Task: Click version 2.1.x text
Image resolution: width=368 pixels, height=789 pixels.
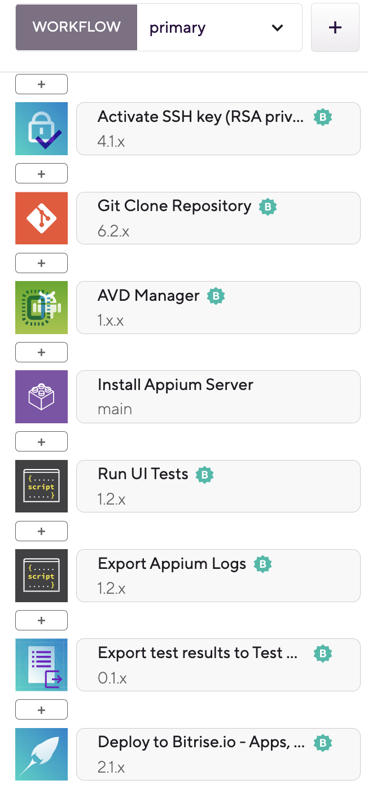Action: [x=111, y=768]
